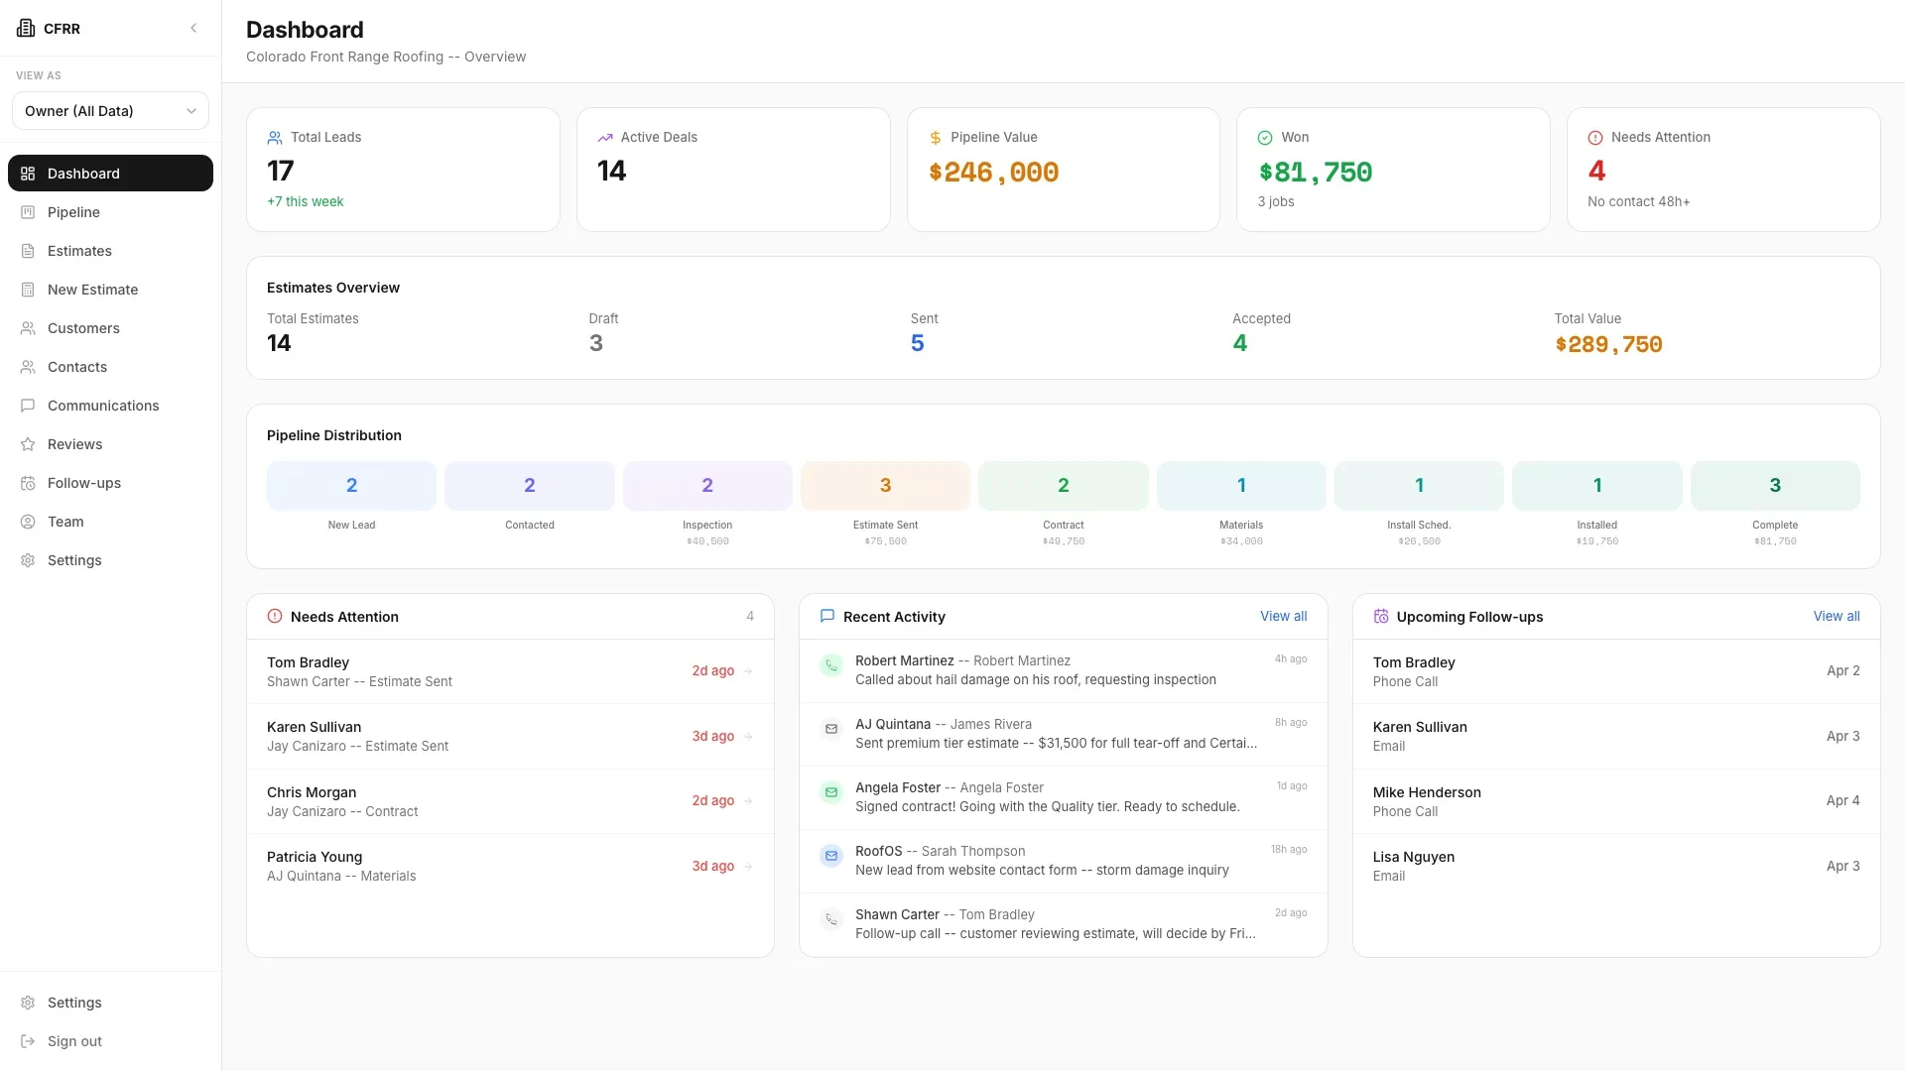Click the New Estimate icon

pyautogui.click(x=27, y=289)
